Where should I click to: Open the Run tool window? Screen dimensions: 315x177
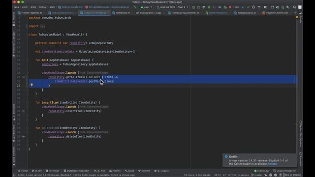tap(100, 171)
